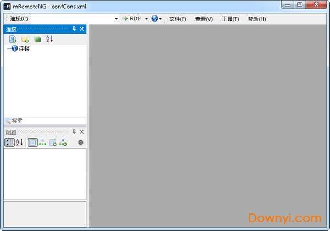The image size is (330, 231).
Task: Click the green view icon in Connections toolbar
Action: pos(37,39)
